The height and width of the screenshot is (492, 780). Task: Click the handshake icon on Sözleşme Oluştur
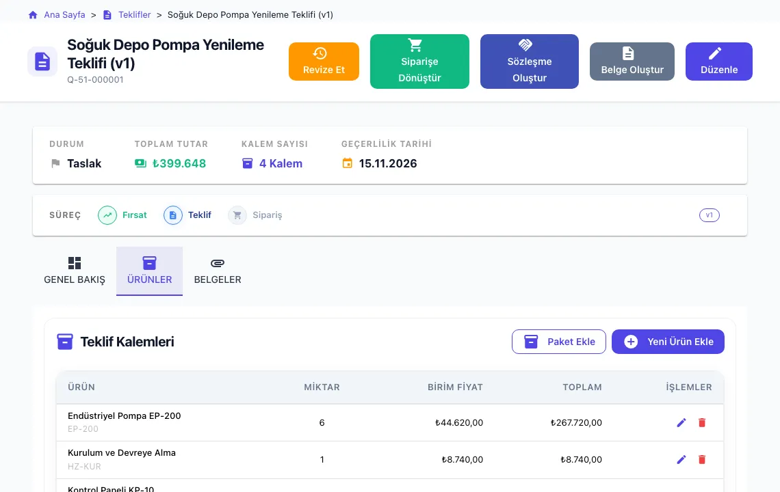(x=525, y=45)
